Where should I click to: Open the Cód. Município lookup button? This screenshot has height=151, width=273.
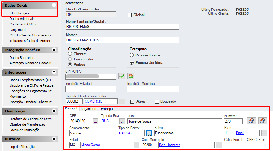pyautogui.click(x=219, y=145)
